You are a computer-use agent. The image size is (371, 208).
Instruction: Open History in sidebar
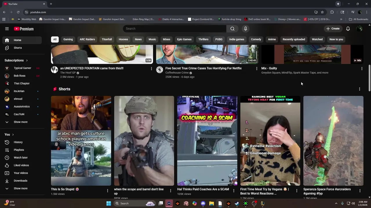pyautogui.click(x=22, y=142)
